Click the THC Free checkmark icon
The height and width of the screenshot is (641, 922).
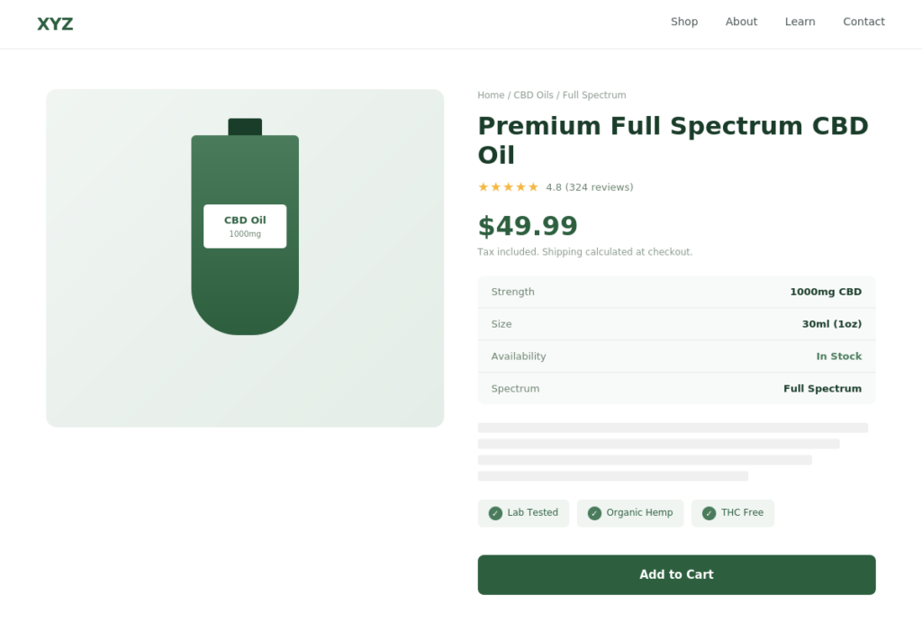[709, 513]
